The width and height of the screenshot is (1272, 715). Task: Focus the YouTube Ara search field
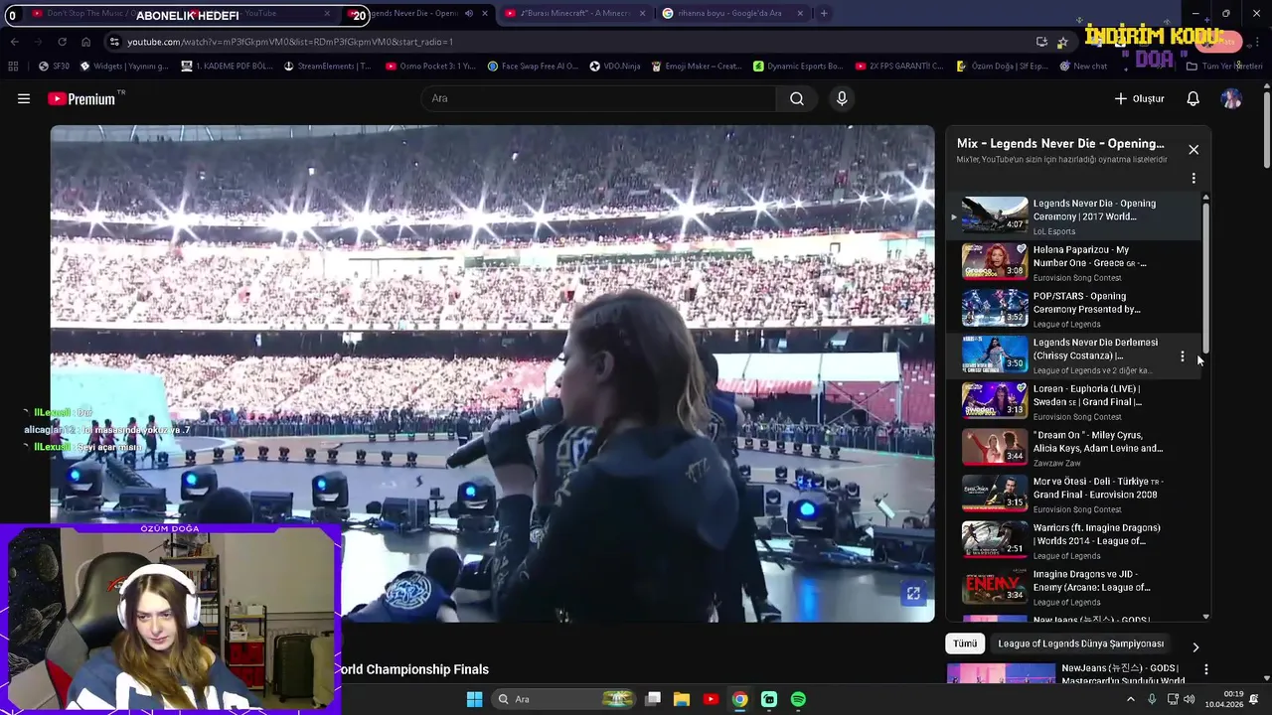click(598, 98)
